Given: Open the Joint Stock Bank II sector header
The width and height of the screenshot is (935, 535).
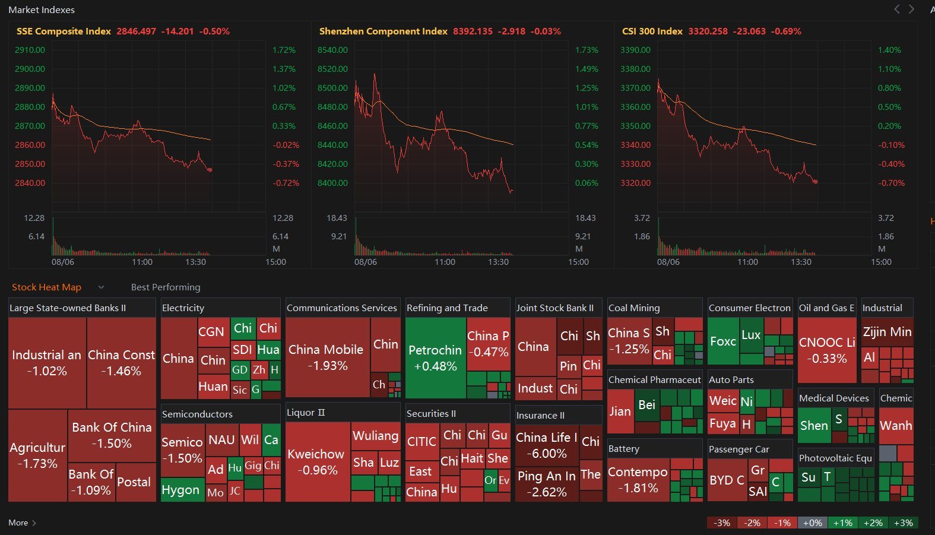Looking at the screenshot, I should (x=559, y=308).
